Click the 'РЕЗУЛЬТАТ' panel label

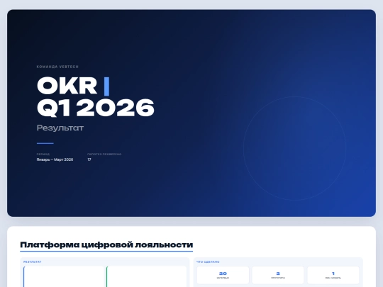click(32, 262)
